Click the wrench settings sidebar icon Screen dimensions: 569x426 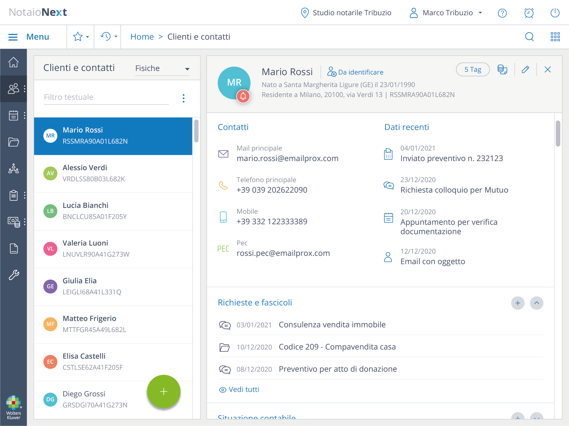point(13,275)
